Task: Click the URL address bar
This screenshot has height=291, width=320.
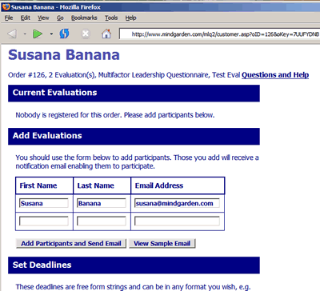Action: coord(219,34)
